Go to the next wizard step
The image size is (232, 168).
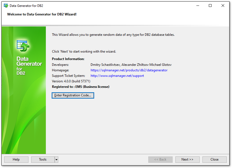pos(187,159)
